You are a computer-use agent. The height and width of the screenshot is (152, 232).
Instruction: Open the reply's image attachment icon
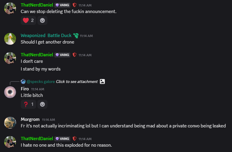[x=102, y=81]
